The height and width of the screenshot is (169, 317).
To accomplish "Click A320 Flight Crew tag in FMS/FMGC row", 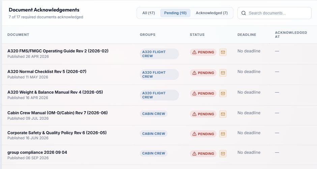I will 159,54.
